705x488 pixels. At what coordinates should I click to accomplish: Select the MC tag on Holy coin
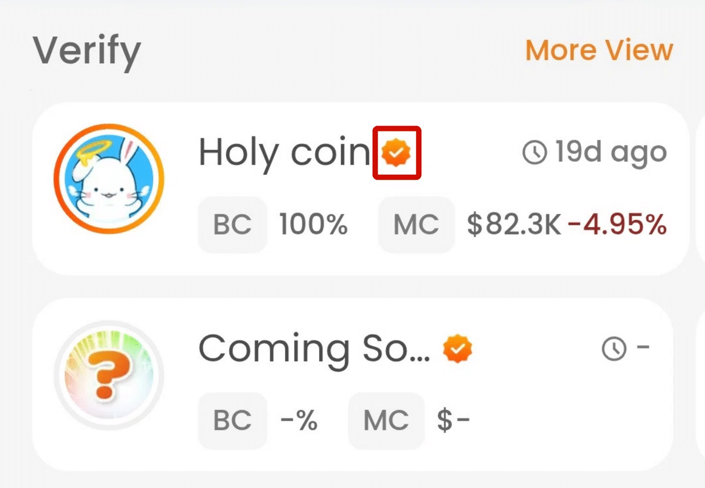pyautogui.click(x=417, y=225)
